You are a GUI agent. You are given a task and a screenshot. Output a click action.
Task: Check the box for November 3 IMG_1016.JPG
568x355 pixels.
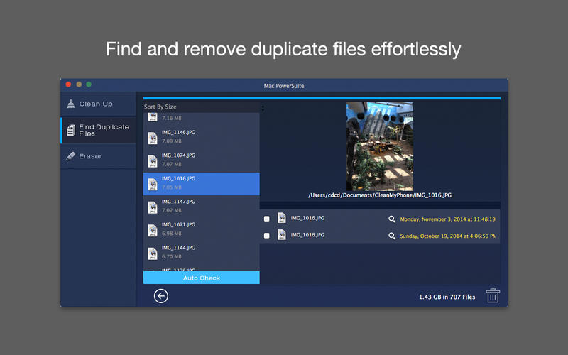pos(267,219)
